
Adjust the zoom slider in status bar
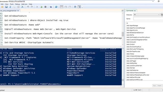(149, 90)
